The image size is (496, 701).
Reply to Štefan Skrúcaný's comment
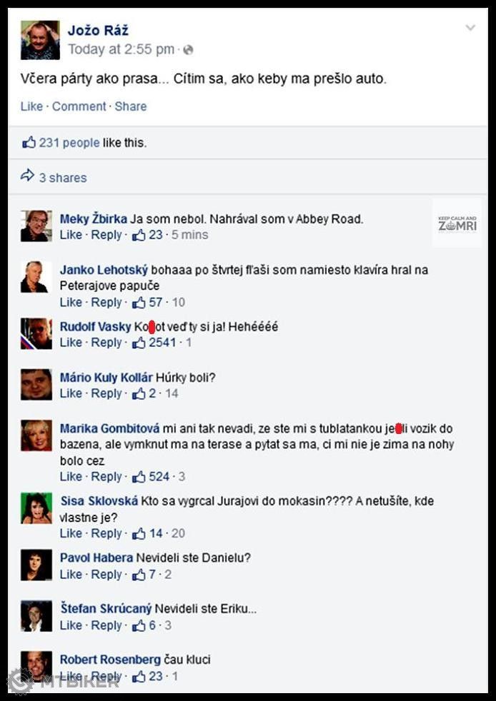[x=106, y=626]
